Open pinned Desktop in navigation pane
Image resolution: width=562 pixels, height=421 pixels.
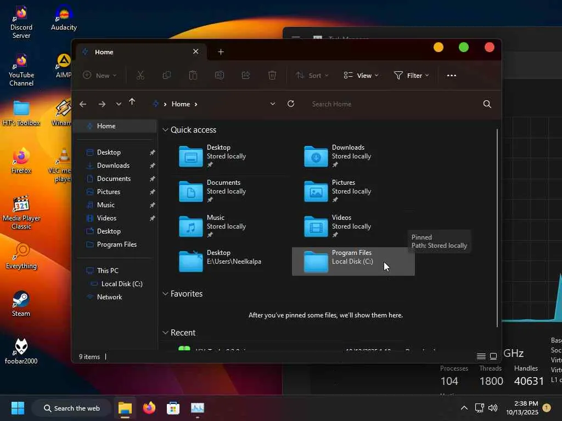click(115, 152)
